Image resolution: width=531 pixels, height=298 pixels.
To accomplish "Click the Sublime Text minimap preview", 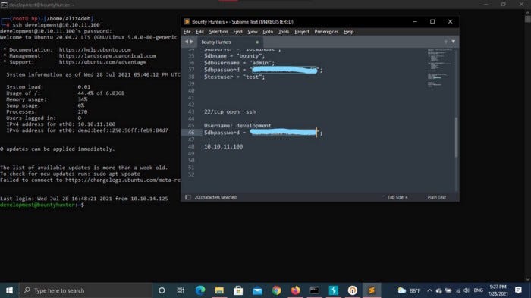I will [x=439, y=67].
